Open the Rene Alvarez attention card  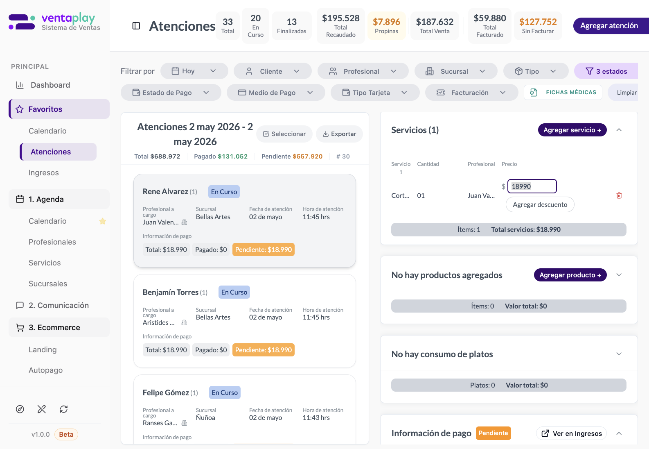(245, 220)
